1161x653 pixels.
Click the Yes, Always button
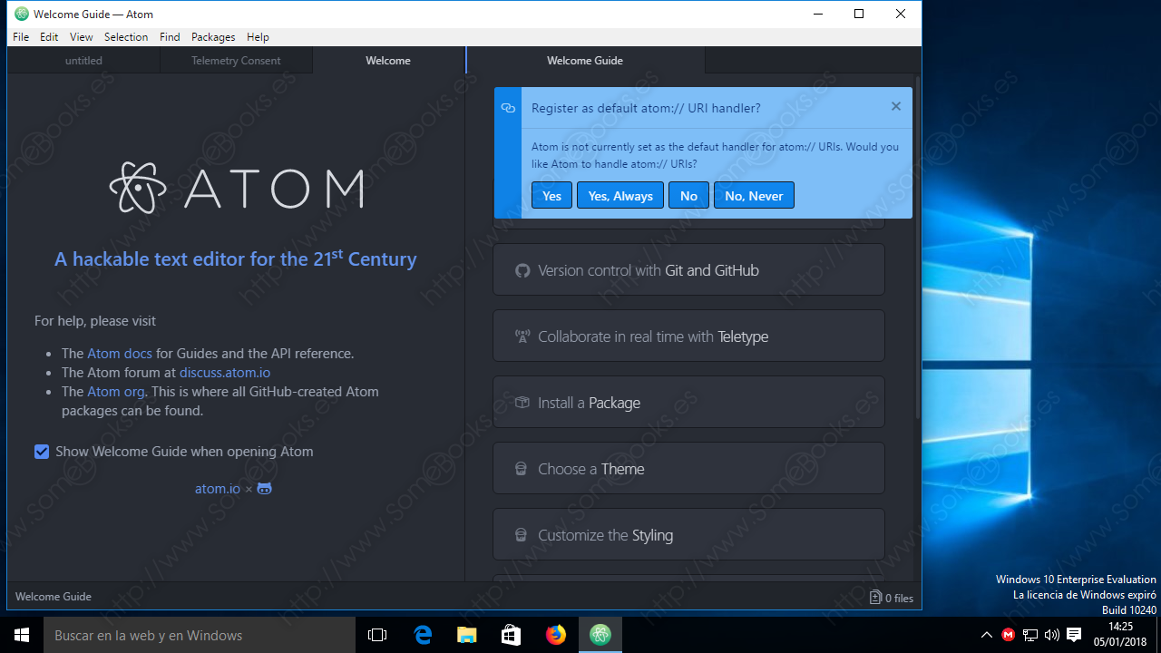pyautogui.click(x=620, y=195)
